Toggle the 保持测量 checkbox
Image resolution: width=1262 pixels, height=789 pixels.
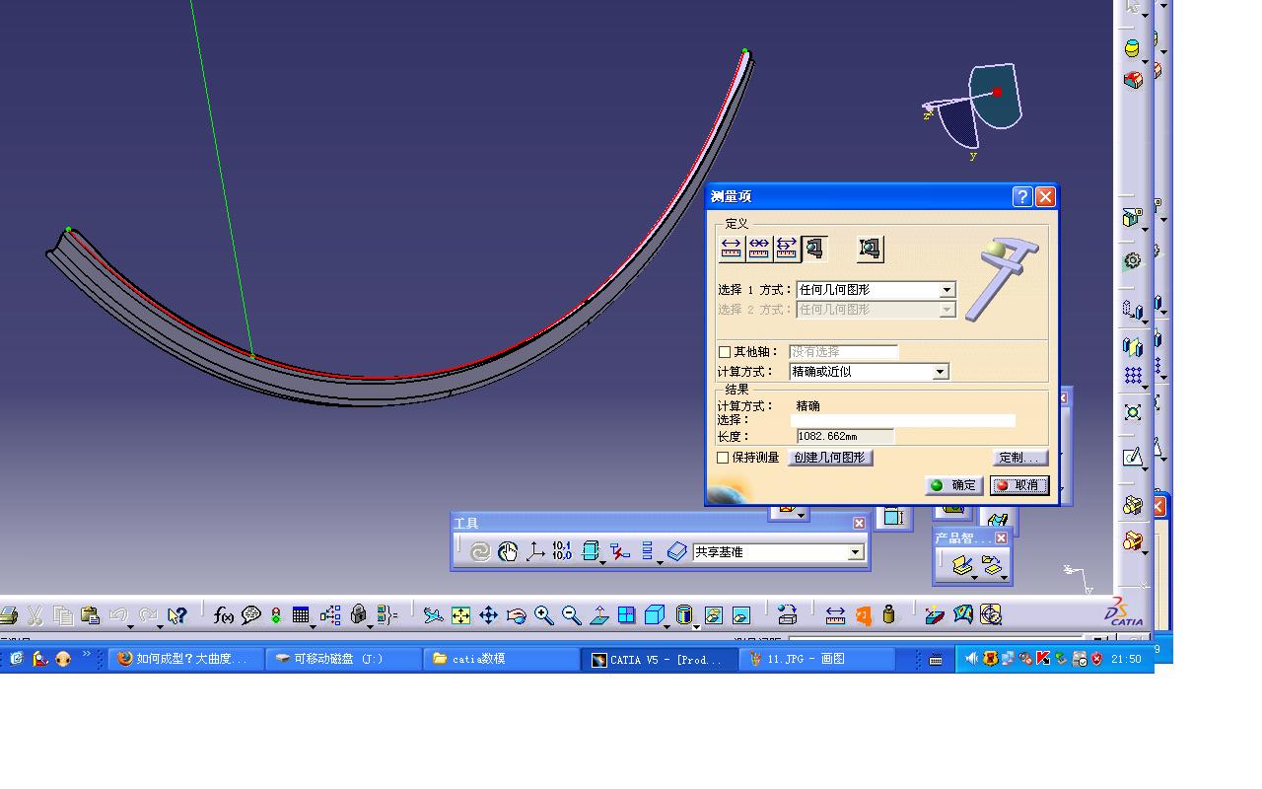(x=723, y=458)
